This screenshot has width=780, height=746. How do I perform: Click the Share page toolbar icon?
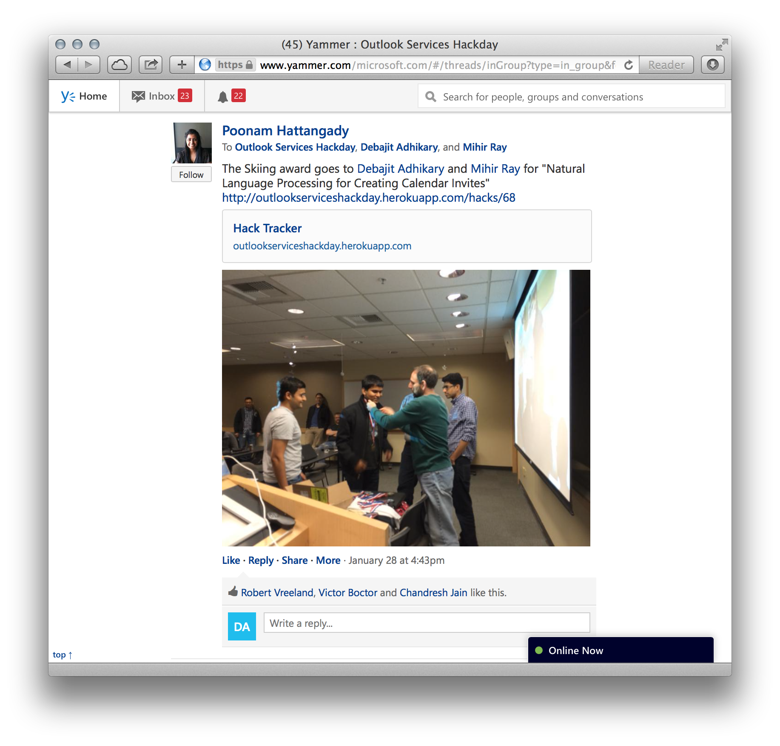(x=151, y=65)
